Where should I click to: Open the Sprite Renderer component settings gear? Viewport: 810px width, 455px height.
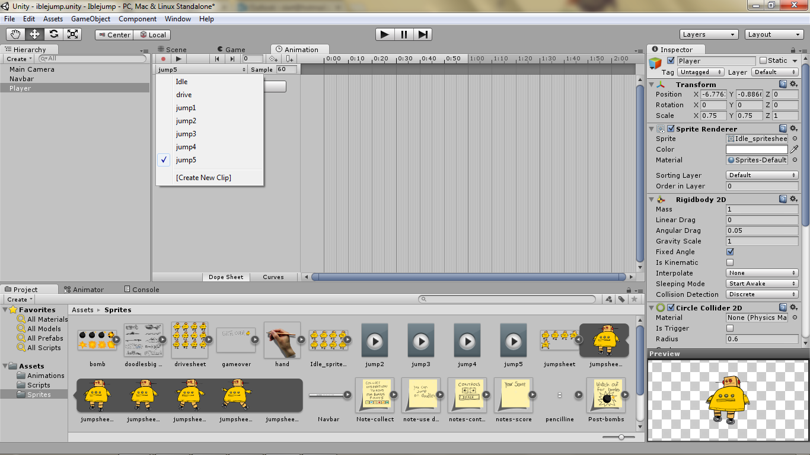[x=794, y=129]
